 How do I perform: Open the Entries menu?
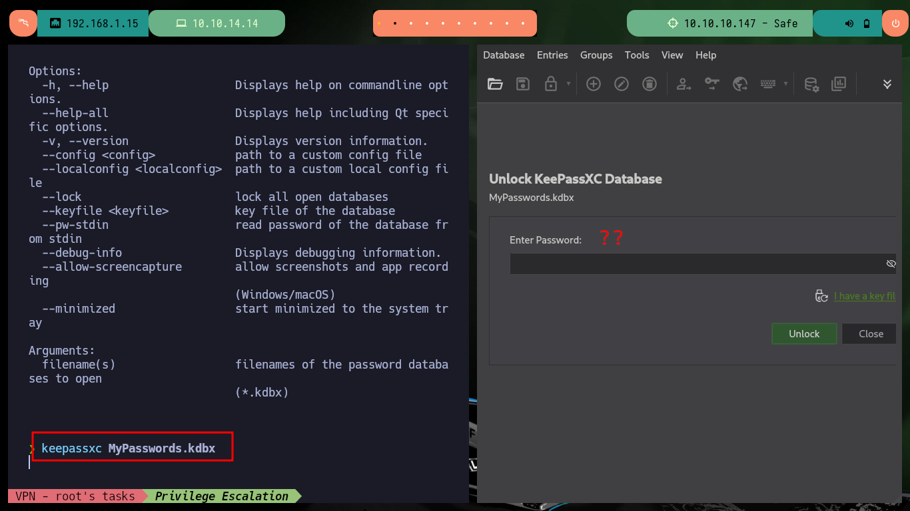(552, 55)
